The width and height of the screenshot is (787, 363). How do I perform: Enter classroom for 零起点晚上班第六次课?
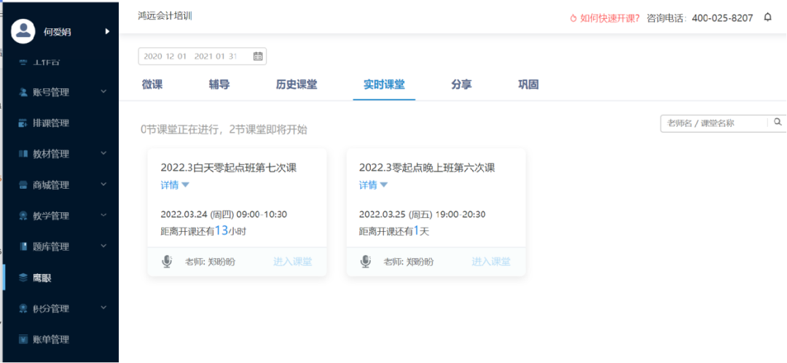coord(491,262)
